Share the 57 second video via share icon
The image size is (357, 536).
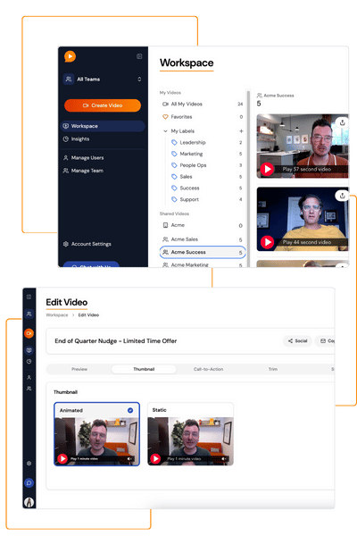(x=343, y=122)
